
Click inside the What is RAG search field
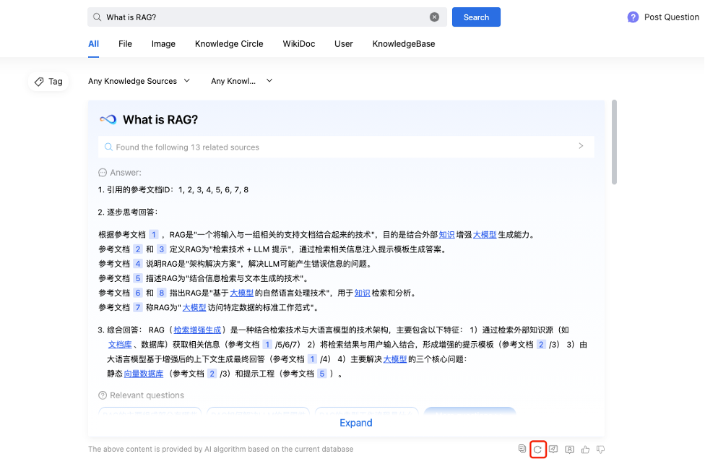point(260,17)
